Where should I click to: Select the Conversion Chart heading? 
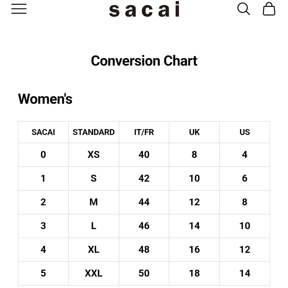pos(144,61)
